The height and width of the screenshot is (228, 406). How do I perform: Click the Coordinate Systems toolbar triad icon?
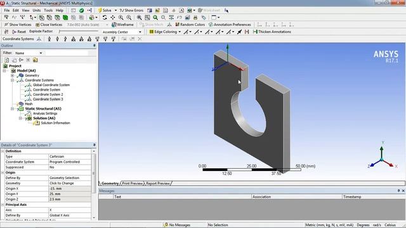point(39,39)
